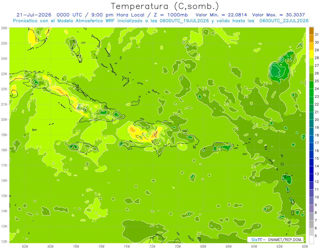324x250 pixels.
Task: Click the '20' legend value
Action: coord(317,119)
